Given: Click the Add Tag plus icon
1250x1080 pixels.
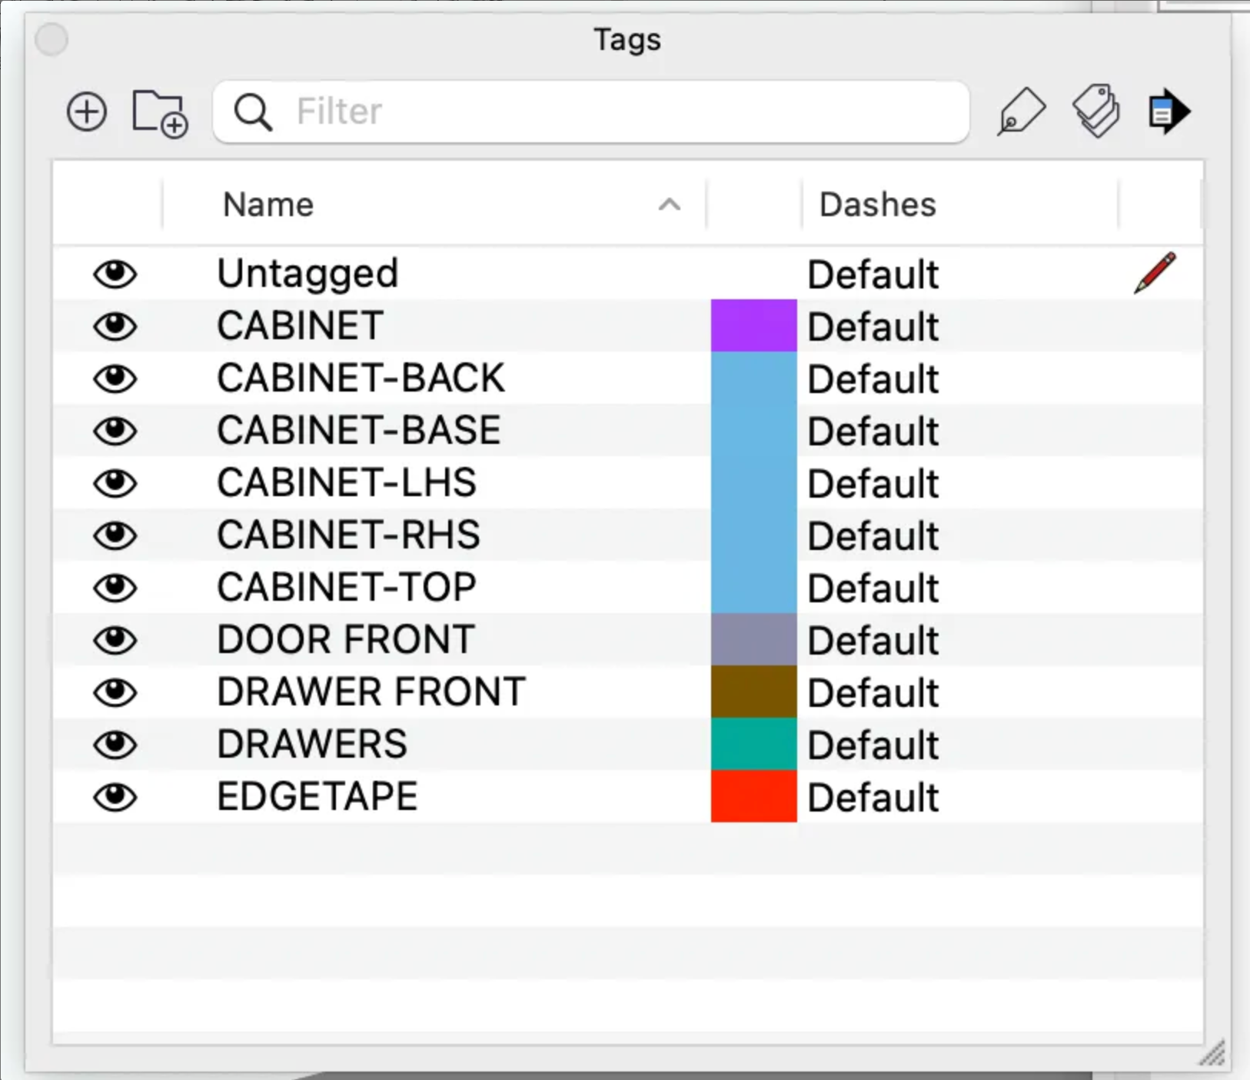Looking at the screenshot, I should click(86, 112).
